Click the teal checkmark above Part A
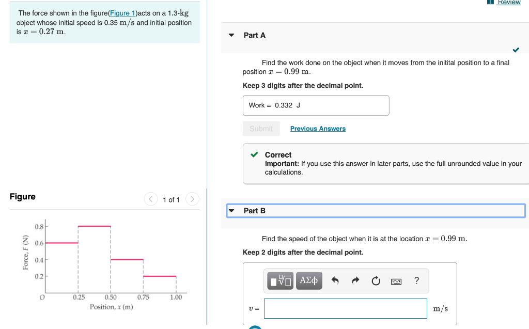 515,50
